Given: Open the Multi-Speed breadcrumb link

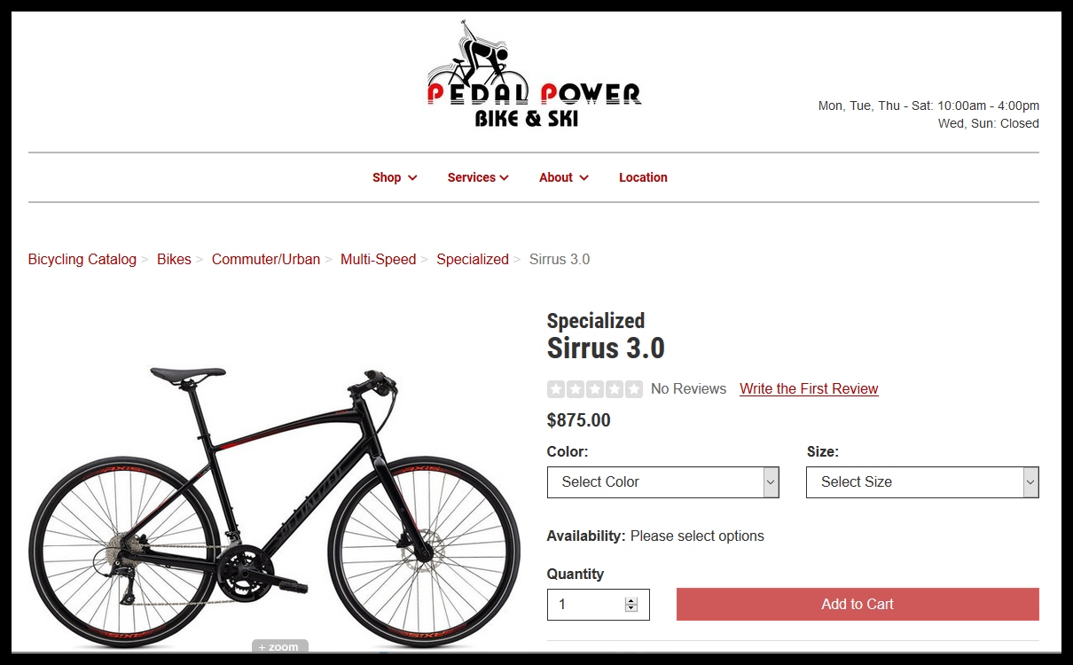Looking at the screenshot, I should click(379, 260).
